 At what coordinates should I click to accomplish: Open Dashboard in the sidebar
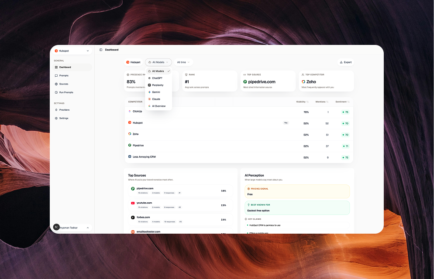click(72, 67)
